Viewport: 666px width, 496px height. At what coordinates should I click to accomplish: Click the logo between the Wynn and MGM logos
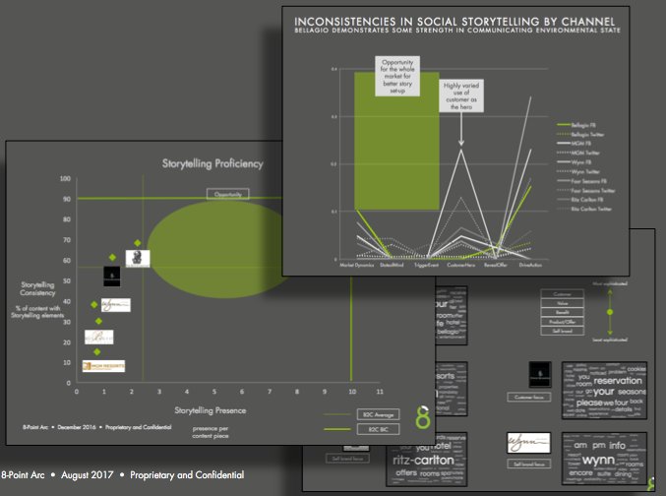tap(99, 337)
